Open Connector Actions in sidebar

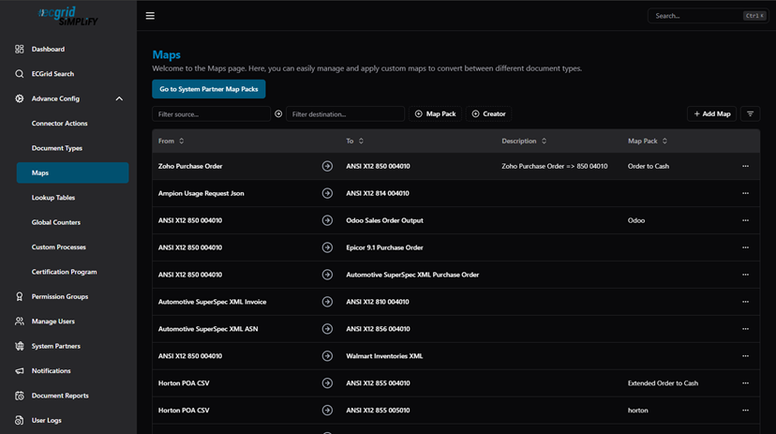pyautogui.click(x=59, y=123)
